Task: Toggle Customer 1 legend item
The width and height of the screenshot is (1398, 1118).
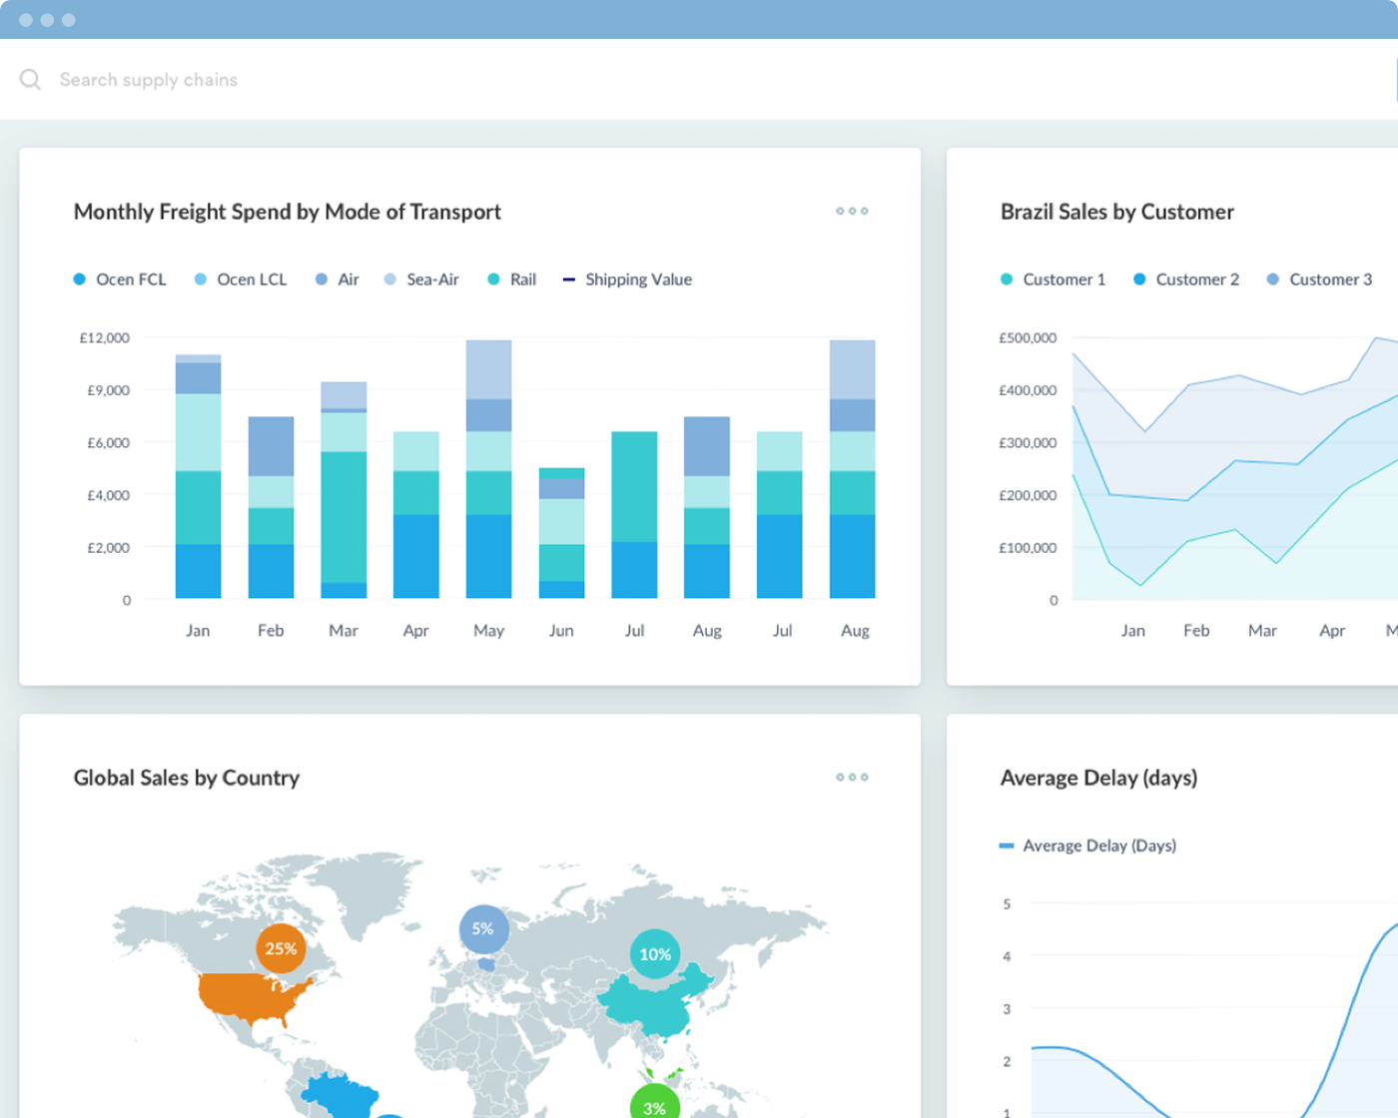Action: [1053, 279]
